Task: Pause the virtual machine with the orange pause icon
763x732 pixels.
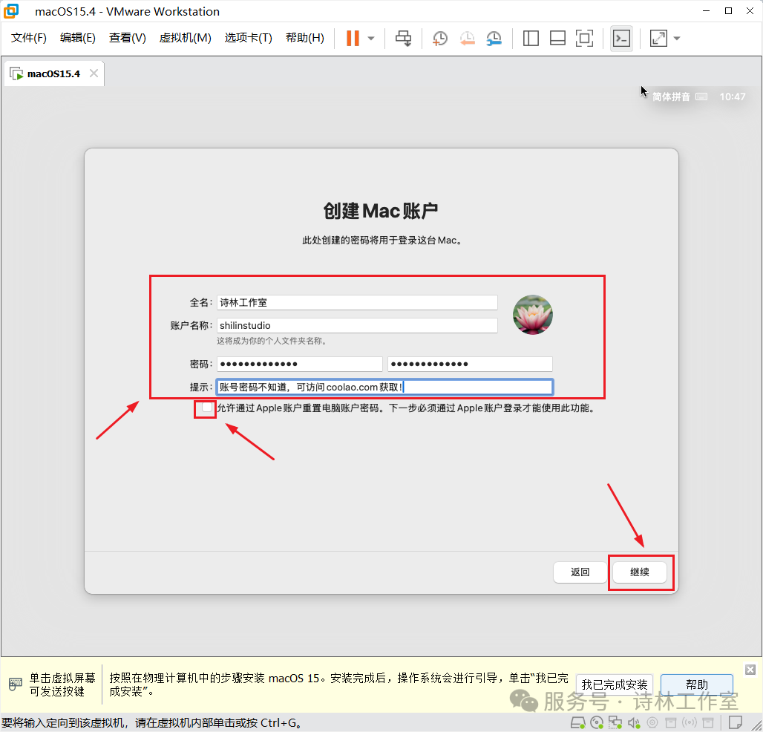Action: 353,38
